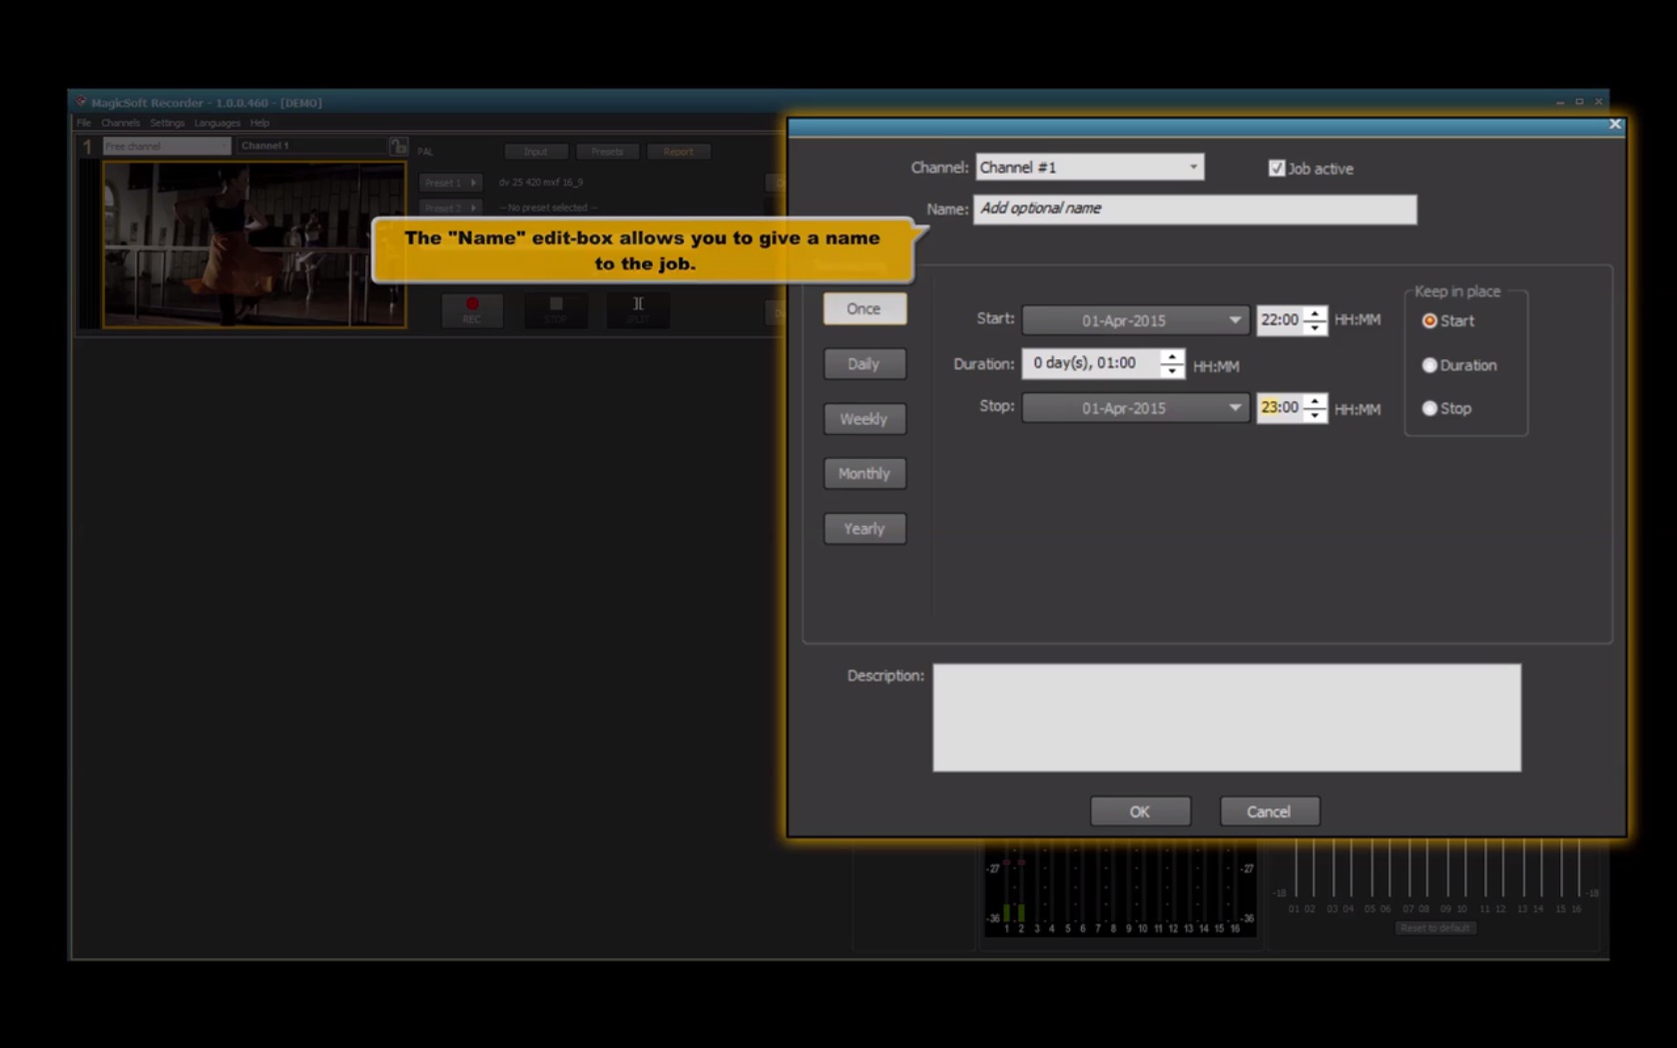Open the Start date 01-Apr-2015 dropdown
This screenshot has height=1048, width=1677.
(x=1235, y=320)
